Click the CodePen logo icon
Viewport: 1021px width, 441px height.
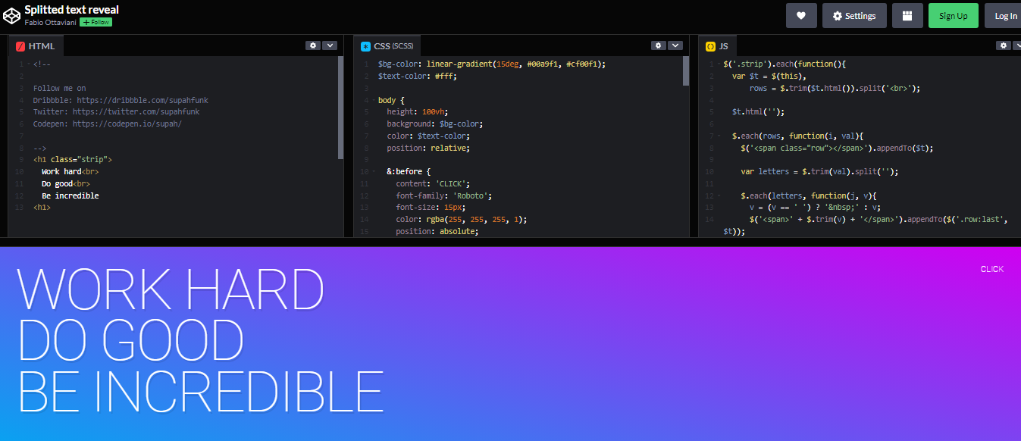click(11, 14)
